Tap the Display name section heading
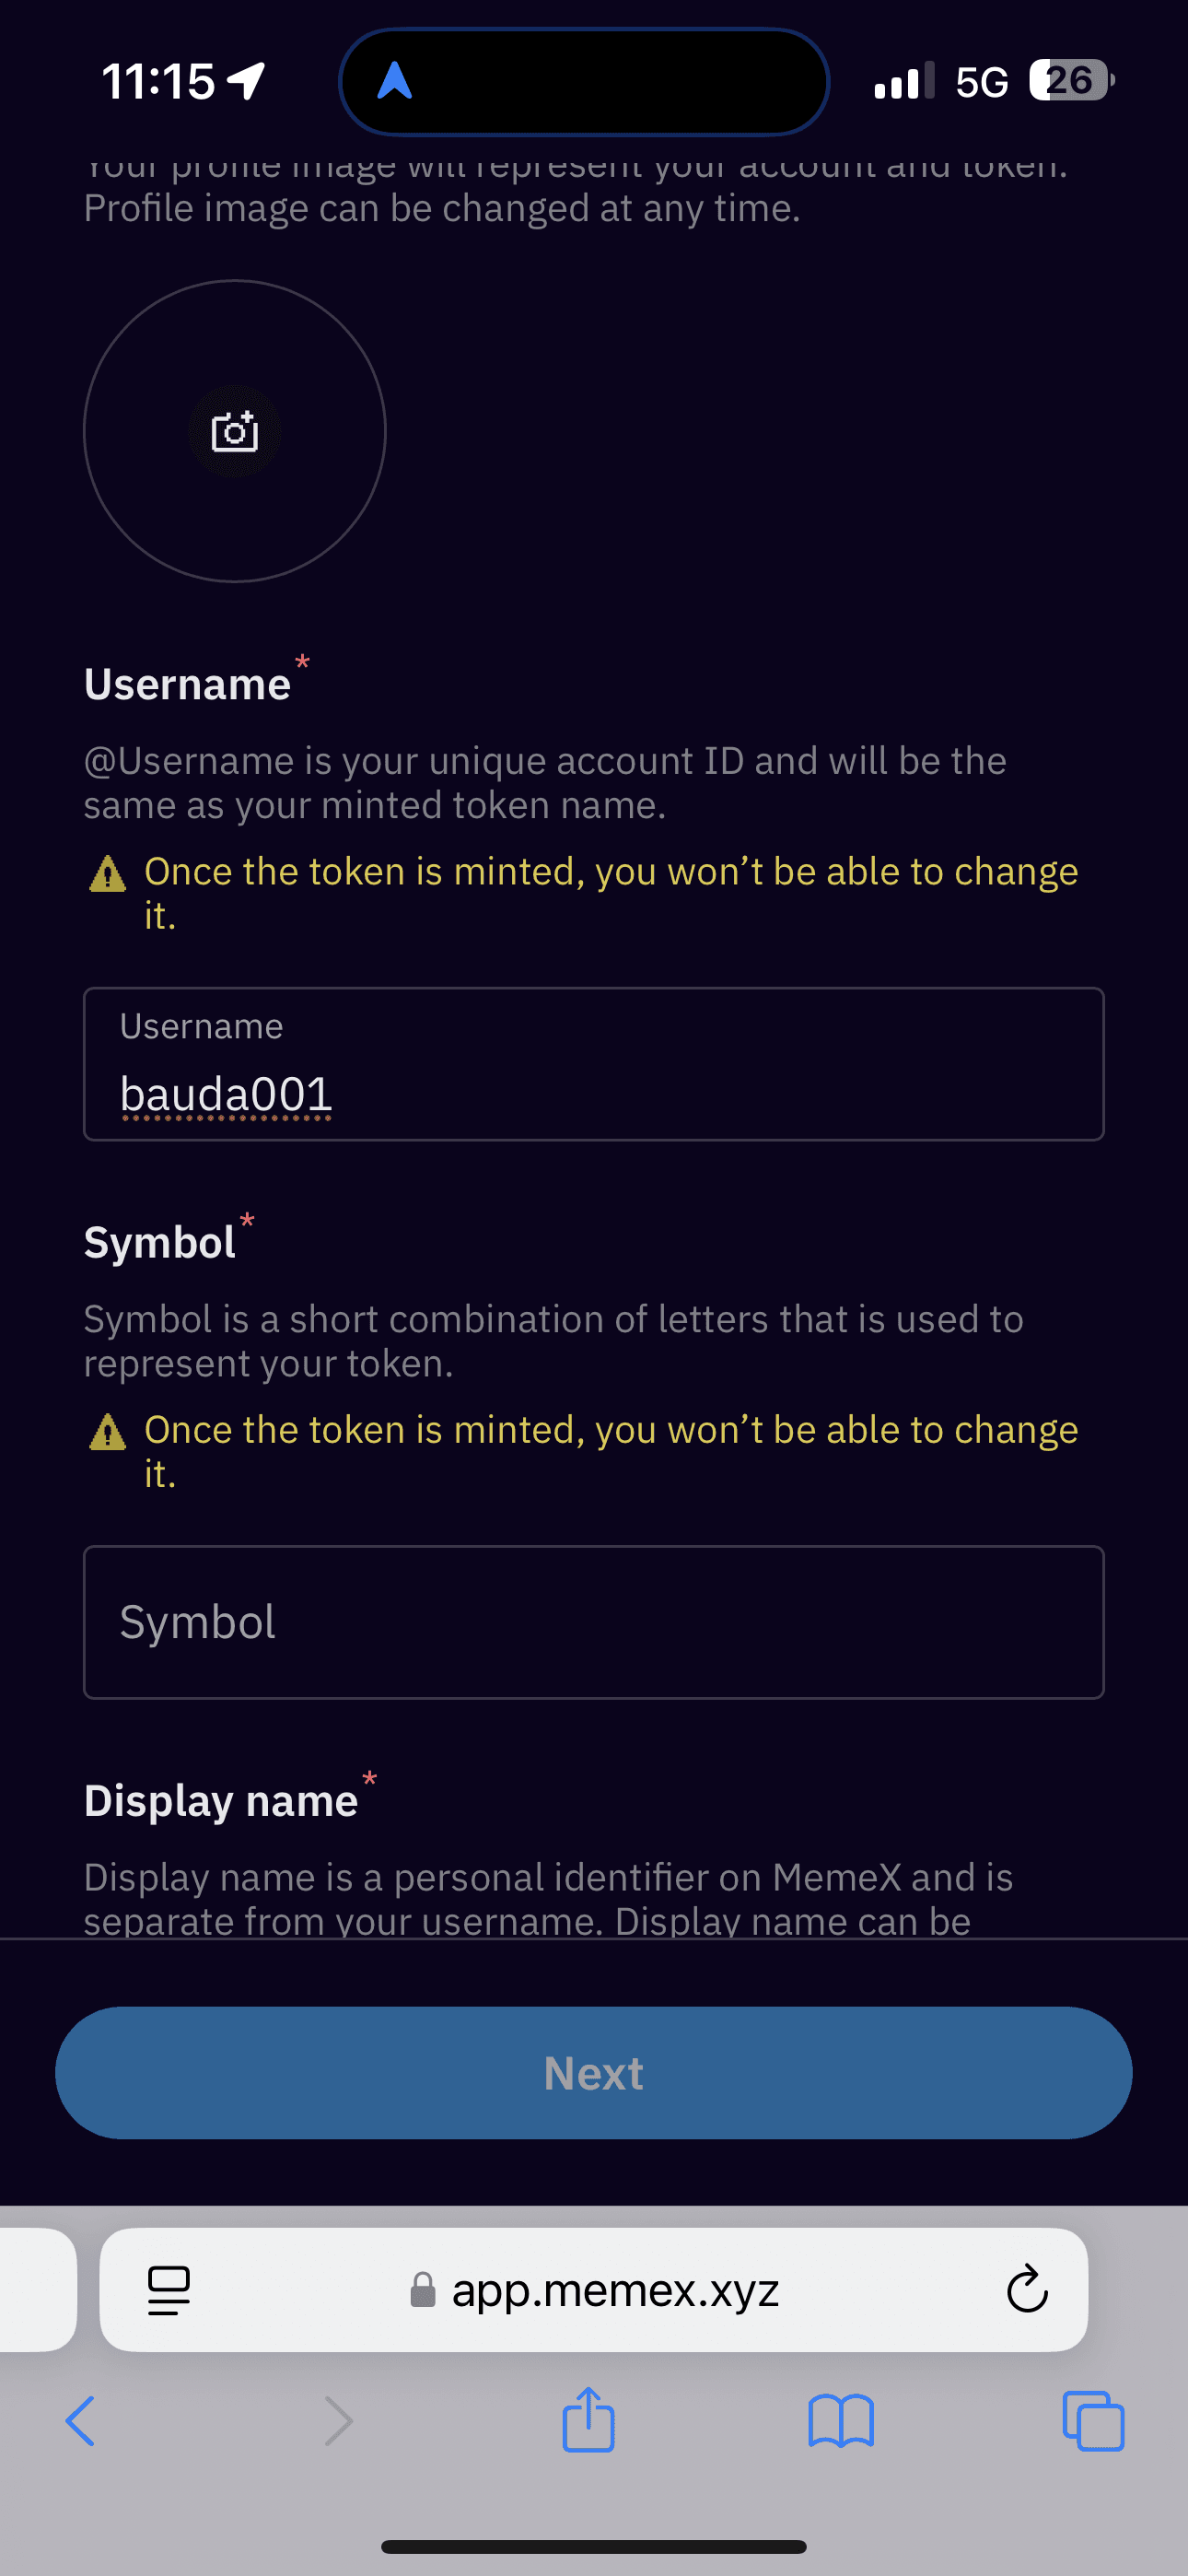Image resolution: width=1188 pixels, height=2576 pixels. pyautogui.click(x=221, y=1799)
